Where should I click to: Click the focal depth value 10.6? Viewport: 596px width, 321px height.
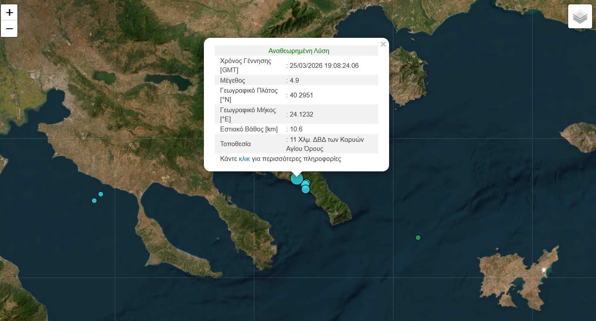296,129
